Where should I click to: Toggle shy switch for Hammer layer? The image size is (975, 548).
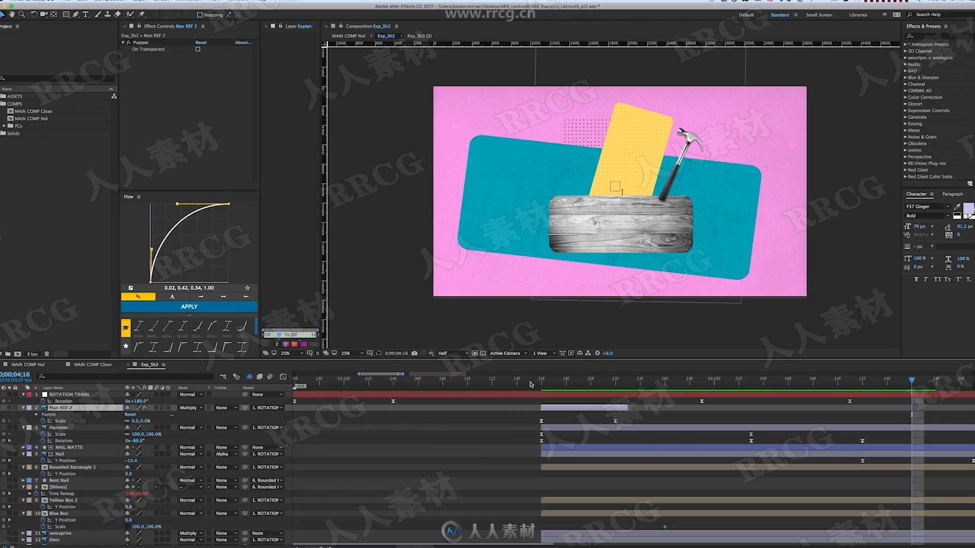127,427
